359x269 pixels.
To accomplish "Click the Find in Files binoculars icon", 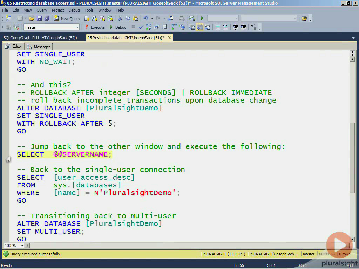I will click(x=304, y=18).
